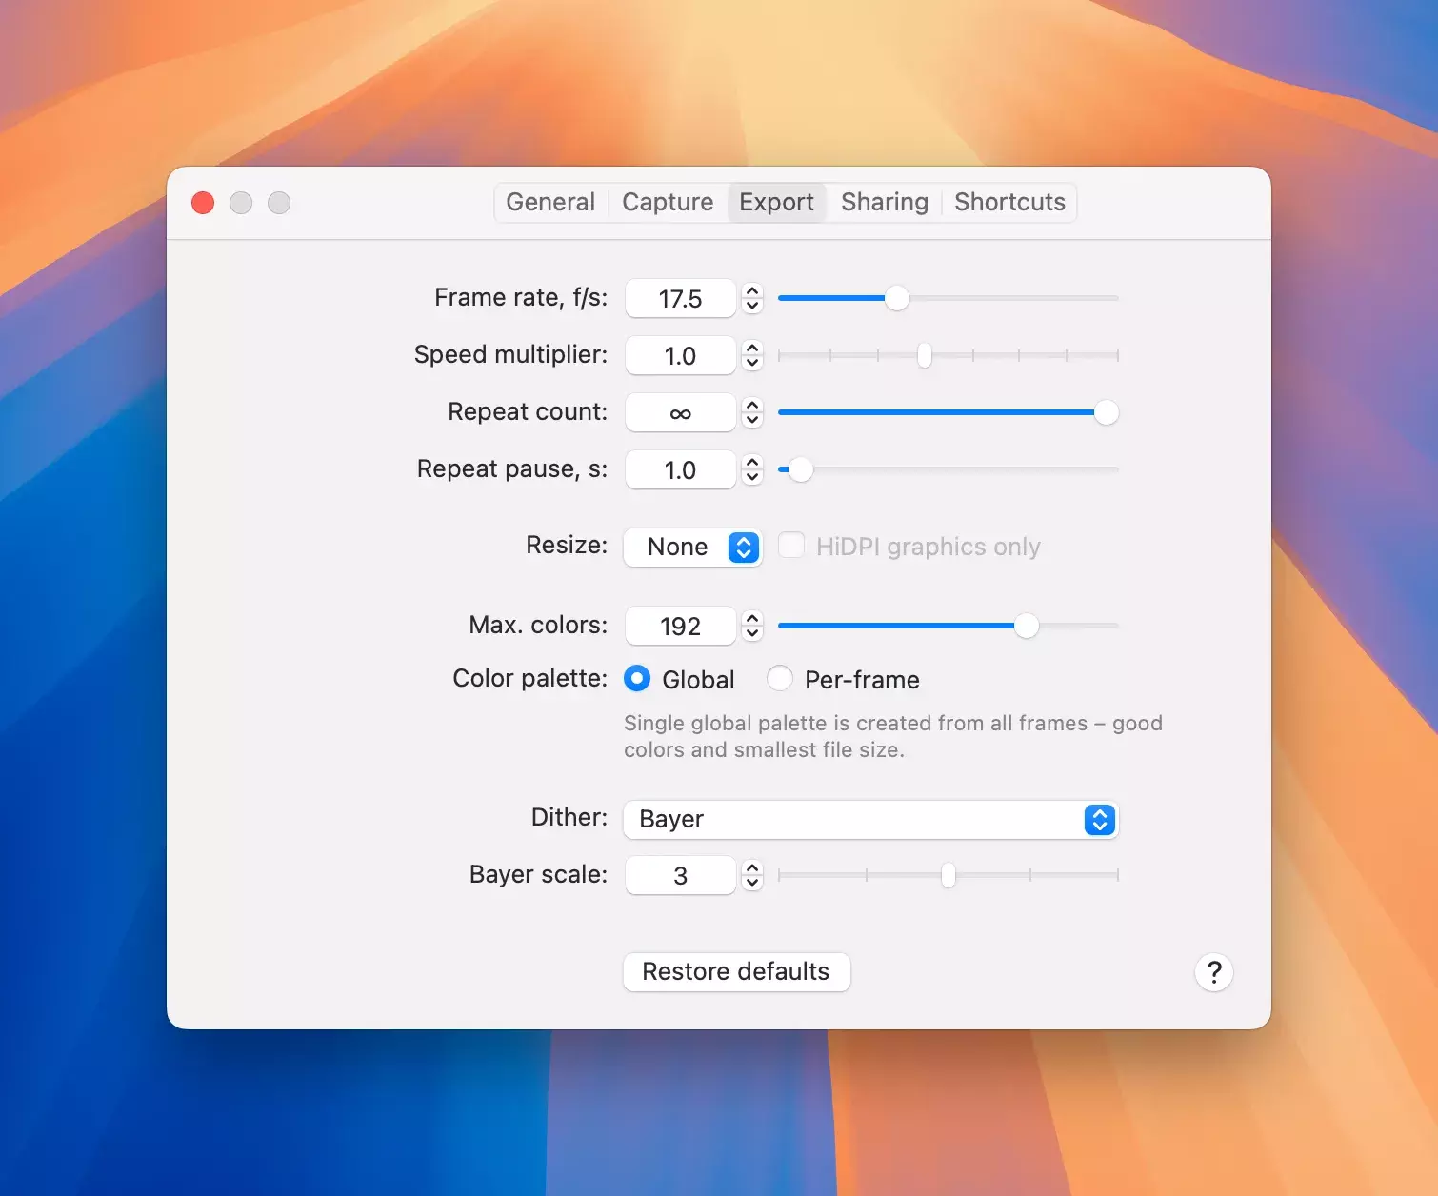Expand the Dither method dropdown
Image resolution: width=1438 pixels, height=1196 pixels.
[x=870, y=820]
